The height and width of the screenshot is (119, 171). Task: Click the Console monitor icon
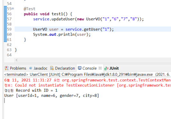click(80, 68)
